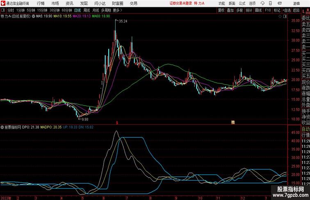Open the 公式 menu
310x200 pixels.
(242, 3)
